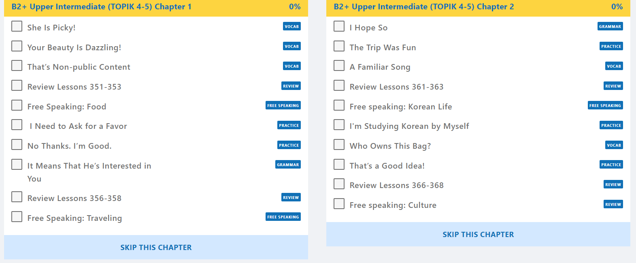
Task: Click PRACTICE tag beside No Thanks. I'm Good.
Action: [289, 145]
